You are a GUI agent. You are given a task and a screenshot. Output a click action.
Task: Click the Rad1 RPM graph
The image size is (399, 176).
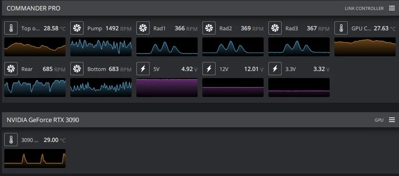[167, 47]
